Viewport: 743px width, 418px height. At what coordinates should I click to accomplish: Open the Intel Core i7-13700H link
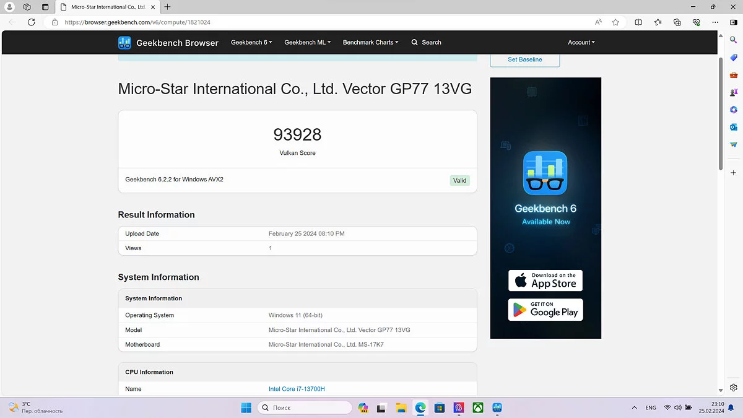click(297, 389)
